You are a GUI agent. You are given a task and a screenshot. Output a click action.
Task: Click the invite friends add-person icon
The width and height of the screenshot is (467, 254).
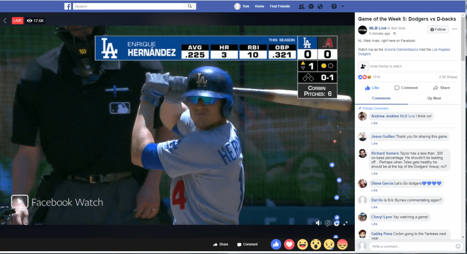pyautogui.click(x=363, y=66)
